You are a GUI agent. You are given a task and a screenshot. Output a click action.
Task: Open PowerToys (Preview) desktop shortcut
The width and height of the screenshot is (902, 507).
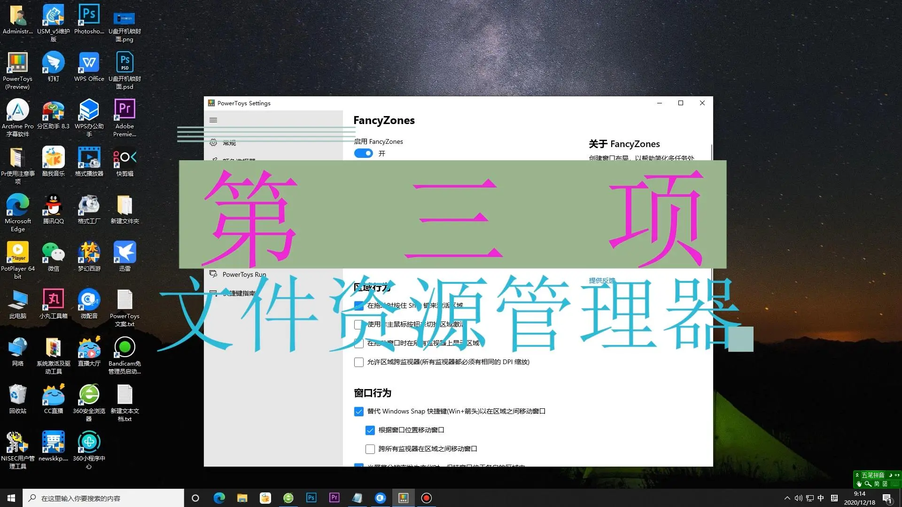[x=18, y=70]
